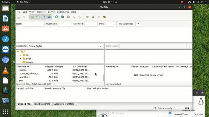Switch to Successful transfers tab
The width and height of the screenshot is (209, 117).
click(64, 104)
